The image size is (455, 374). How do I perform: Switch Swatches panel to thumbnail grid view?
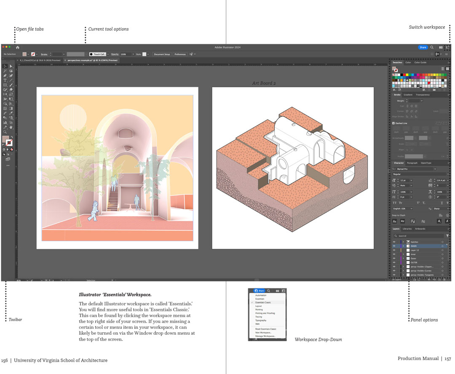click(447, 68)
